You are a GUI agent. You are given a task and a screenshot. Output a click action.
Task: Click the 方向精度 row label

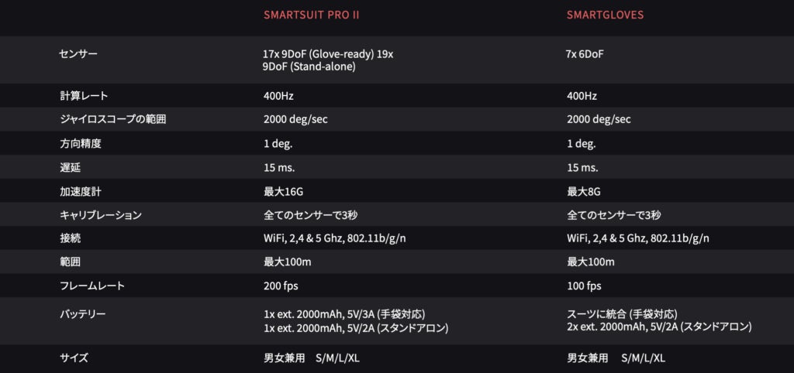[x=80, y=144]
